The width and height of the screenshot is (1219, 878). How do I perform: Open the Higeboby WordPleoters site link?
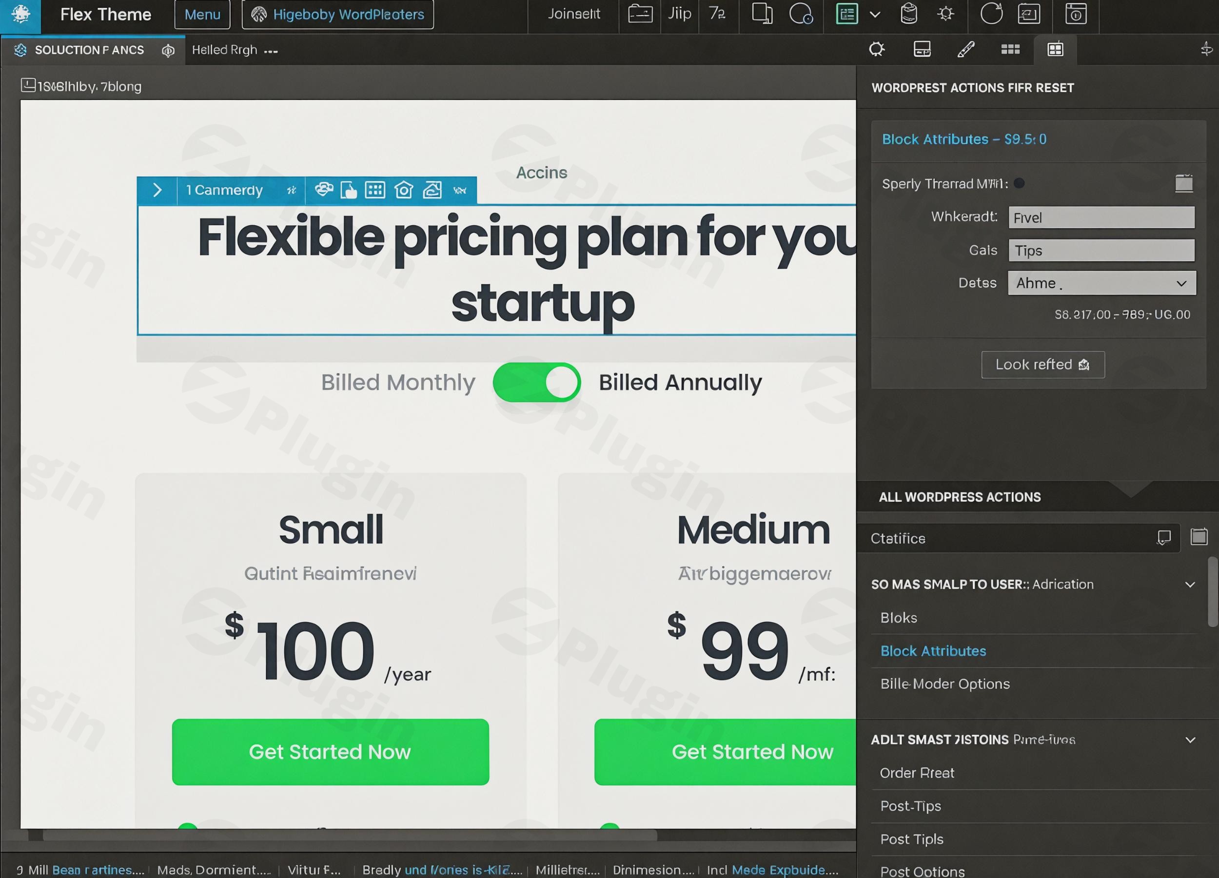(x=337, y=15)
